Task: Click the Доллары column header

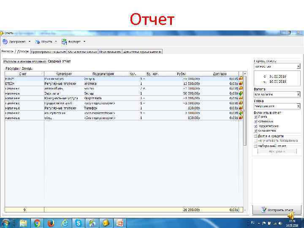Action: pyautogui.click(x=220, y=74)
